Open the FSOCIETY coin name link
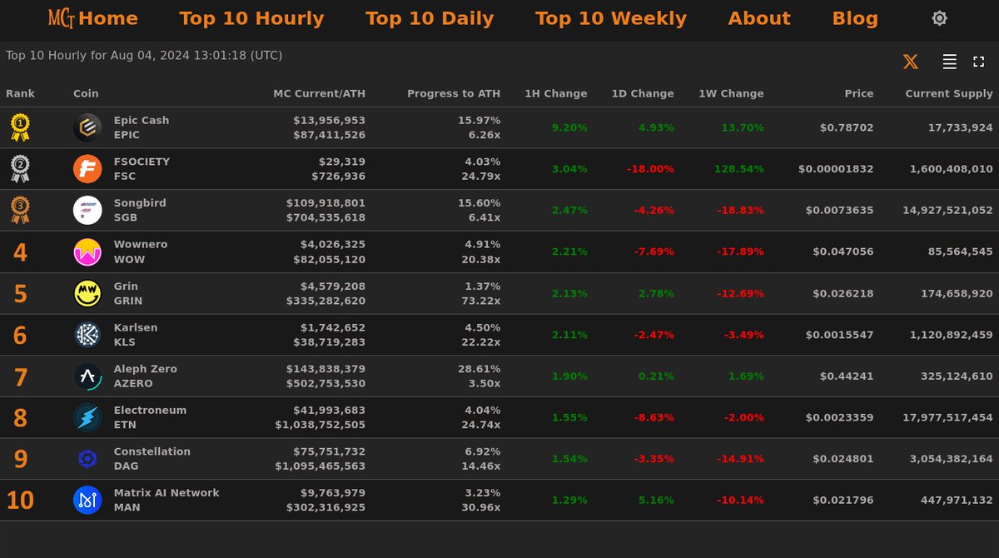 pos(142,162)
